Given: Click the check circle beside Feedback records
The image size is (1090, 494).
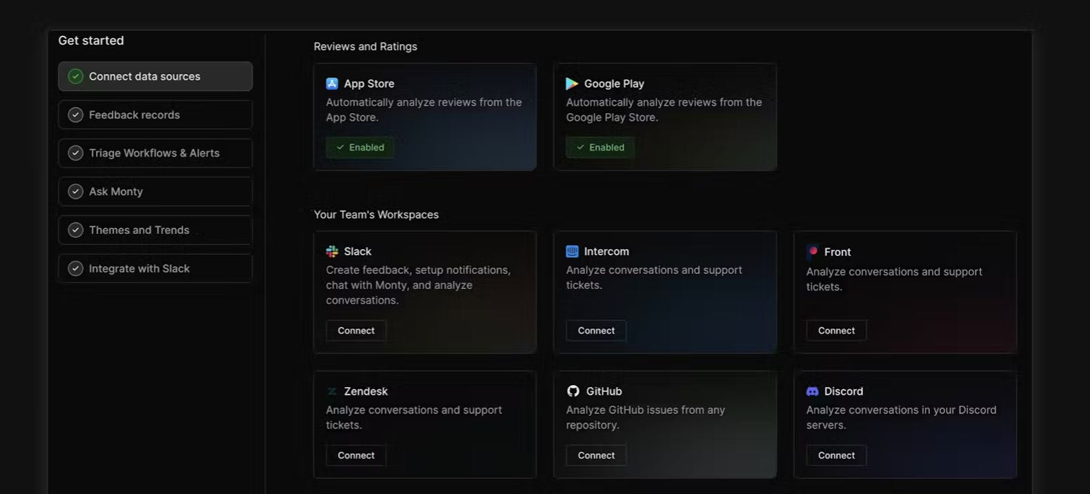Looking at the screenshot, I should click(x=76, y=115).
